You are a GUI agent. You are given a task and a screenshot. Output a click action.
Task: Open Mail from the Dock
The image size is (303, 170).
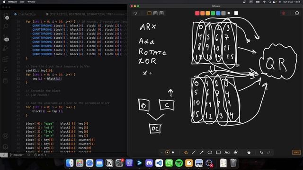coord(99,163)
